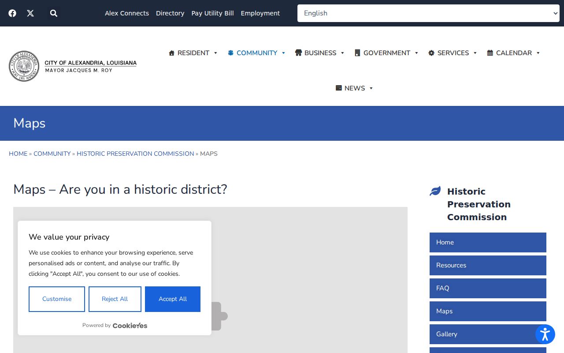The height and width of the screenshot is (353, 564).
Task: Open the X (Twitter) icon link
Action: 30,13
